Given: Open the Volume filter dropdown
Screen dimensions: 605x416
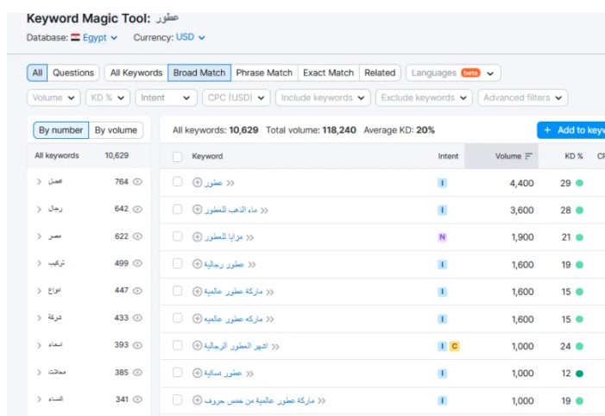Looking at the screenshot, I should [x=54, y=98].
